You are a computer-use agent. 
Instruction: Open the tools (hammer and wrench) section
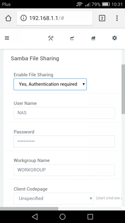(x=51, y=38)
